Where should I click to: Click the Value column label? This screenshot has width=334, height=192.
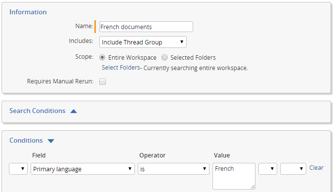[x=222, y=155]
